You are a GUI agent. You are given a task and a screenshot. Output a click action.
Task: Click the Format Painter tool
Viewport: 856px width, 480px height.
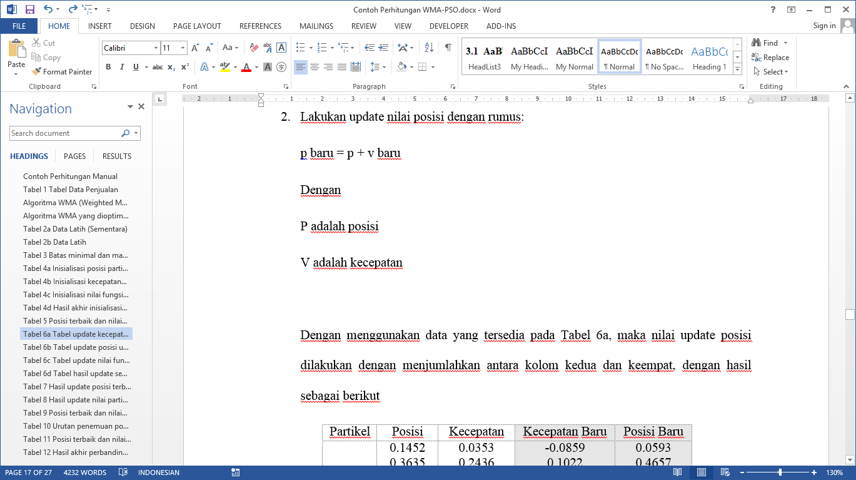tap(62, 72)
